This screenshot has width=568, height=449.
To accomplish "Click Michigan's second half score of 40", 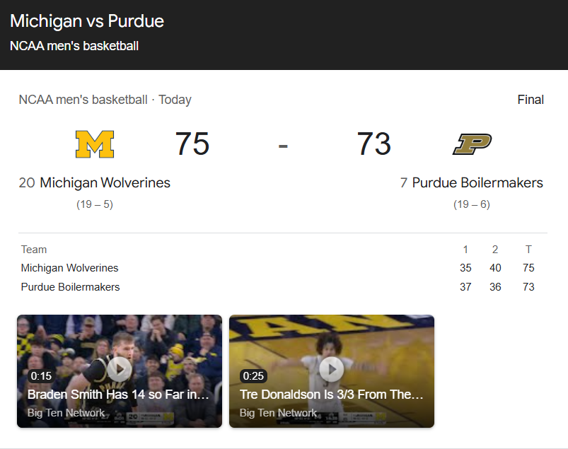I will pos(495,268).
